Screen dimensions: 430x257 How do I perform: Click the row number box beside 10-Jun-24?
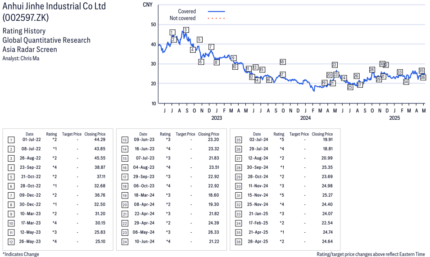coord(125,242)
